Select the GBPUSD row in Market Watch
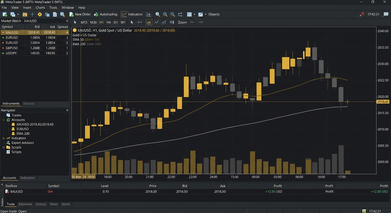Screen dimensions: 391x213 (35, 48)
